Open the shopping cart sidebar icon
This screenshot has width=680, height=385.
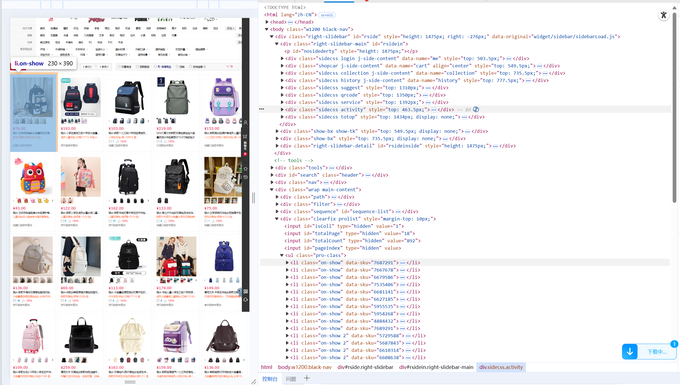point(245,136)
